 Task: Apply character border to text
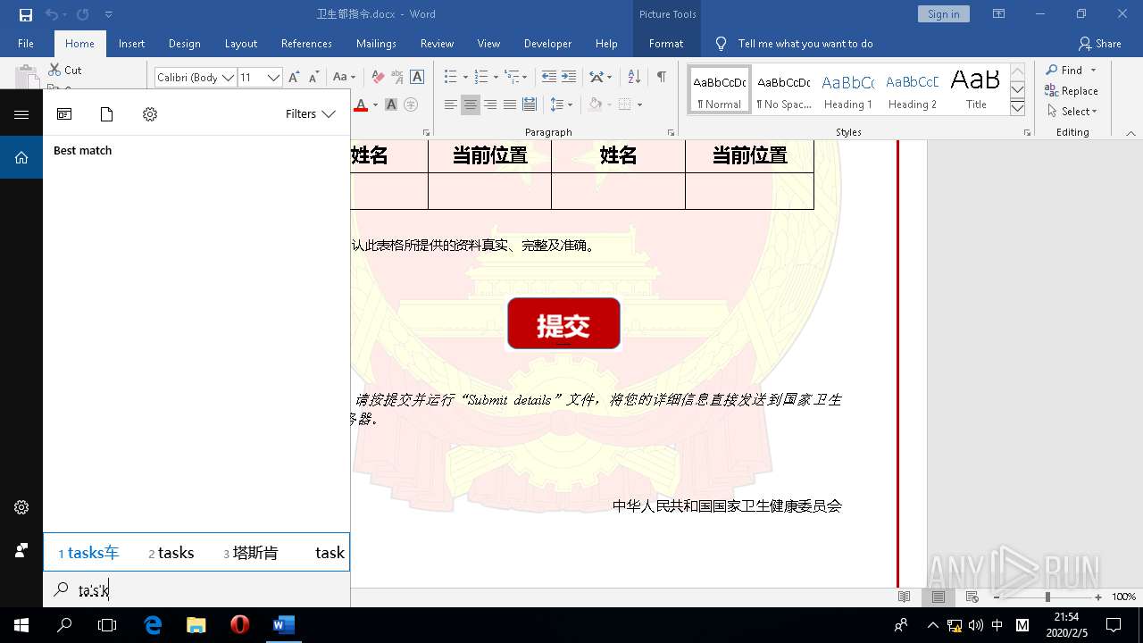[x=417, y=78]
